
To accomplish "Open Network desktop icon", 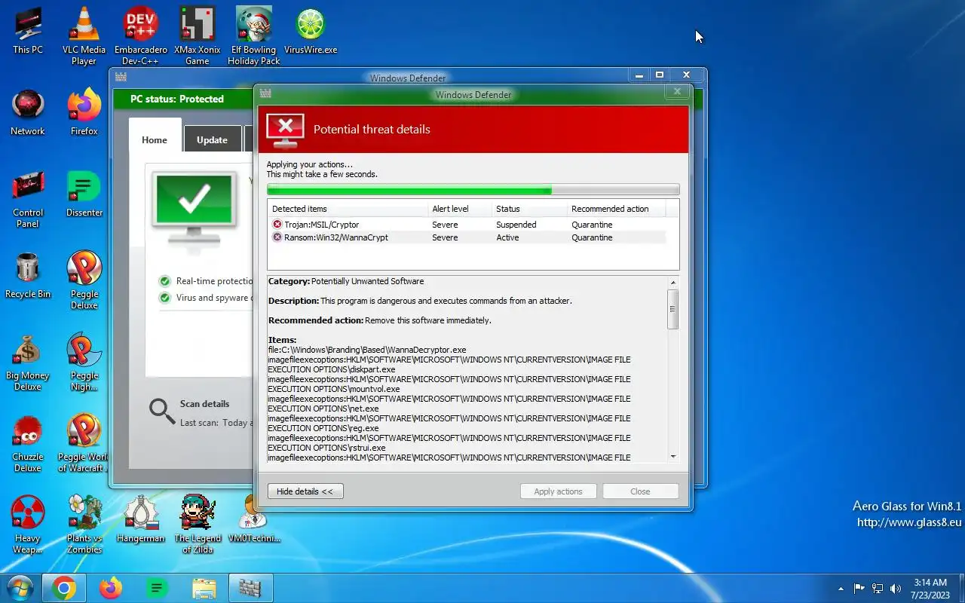I will coord(28,112).
